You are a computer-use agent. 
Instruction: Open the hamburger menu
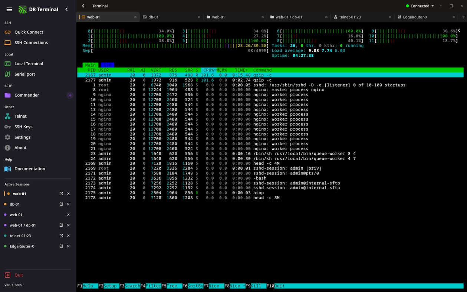pos(9,9)
